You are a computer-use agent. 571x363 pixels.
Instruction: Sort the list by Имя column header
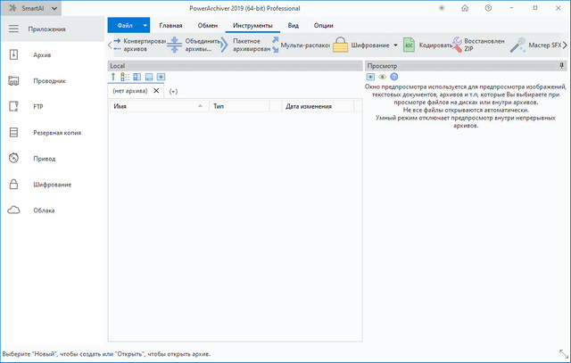pyautogui.click(x=156, y=106)
